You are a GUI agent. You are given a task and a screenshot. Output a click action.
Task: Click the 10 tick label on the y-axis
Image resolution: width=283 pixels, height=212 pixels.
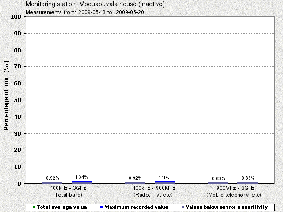[x=18, y=167]
